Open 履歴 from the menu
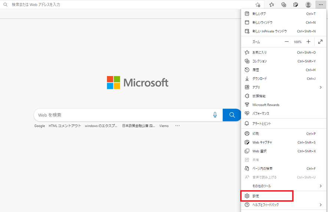The height and width of the screenshot is (212, 328). [283, 70]
